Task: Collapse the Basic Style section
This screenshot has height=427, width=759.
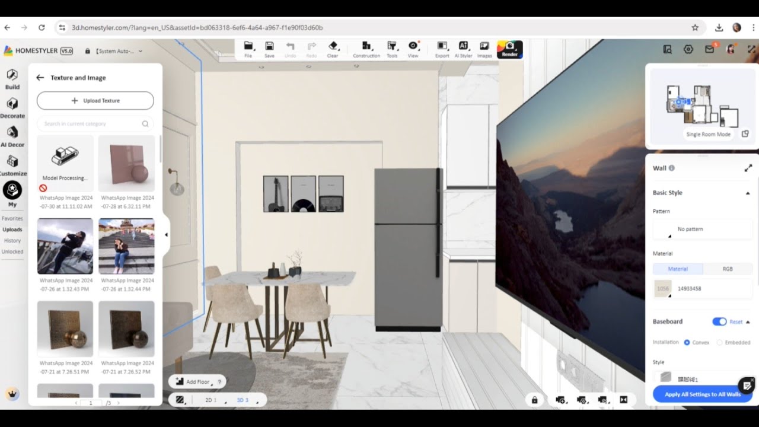Action: (748, 193)
